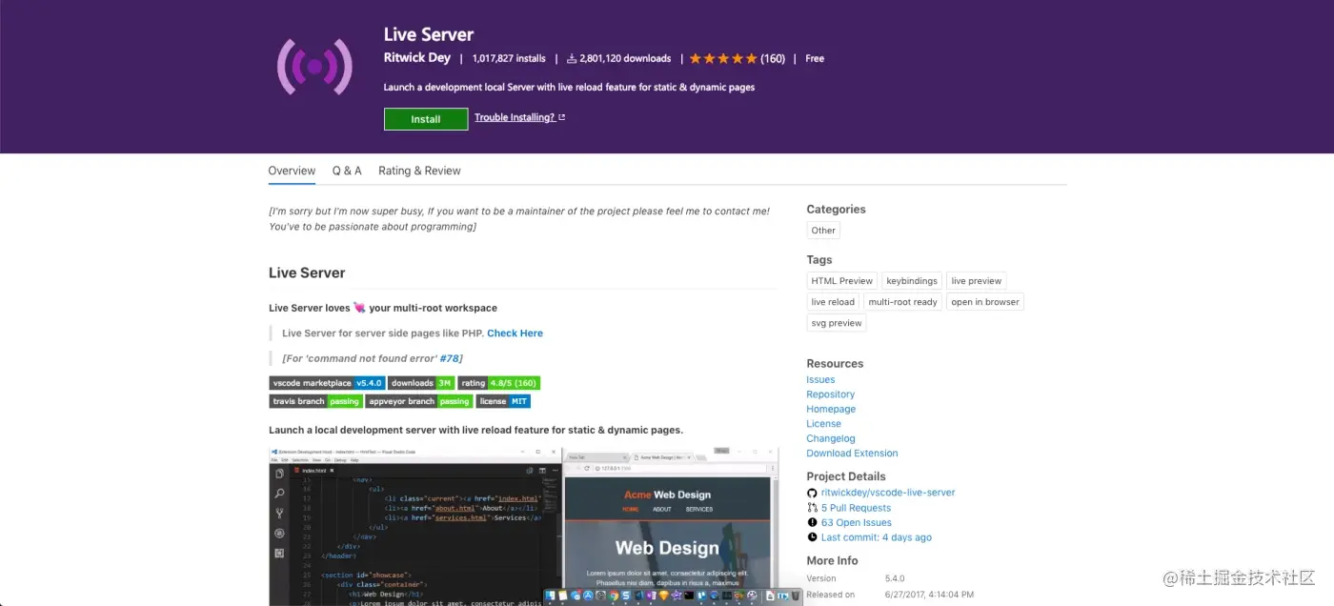Select the multi-root ready tag
This screenshot has width=1334, height=606.
pyautogui.click(x=903, y=302)
